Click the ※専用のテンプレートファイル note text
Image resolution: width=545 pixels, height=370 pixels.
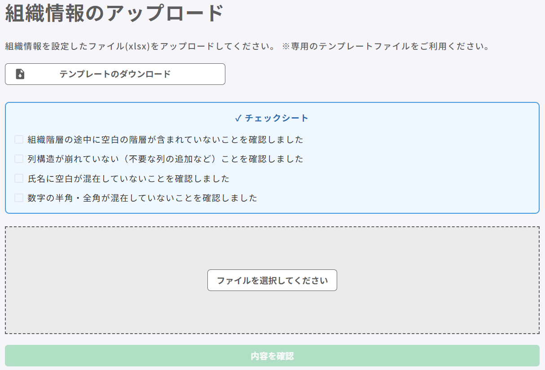click(385, 46)
